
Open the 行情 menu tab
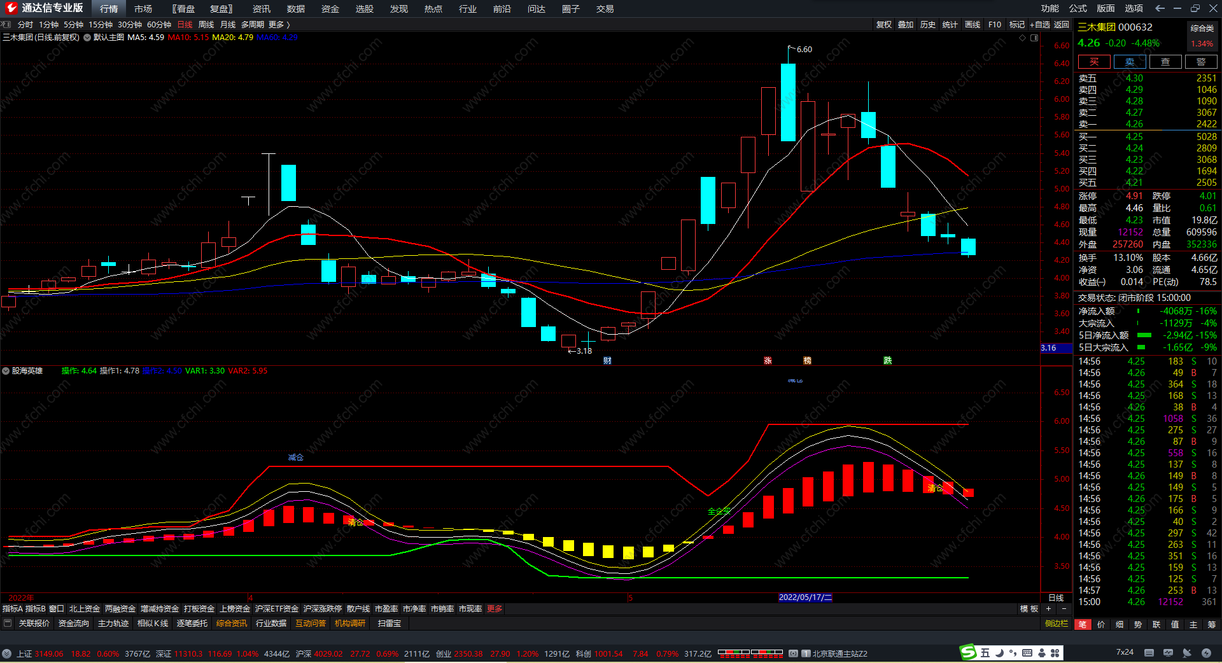click(x=109, y=9)
